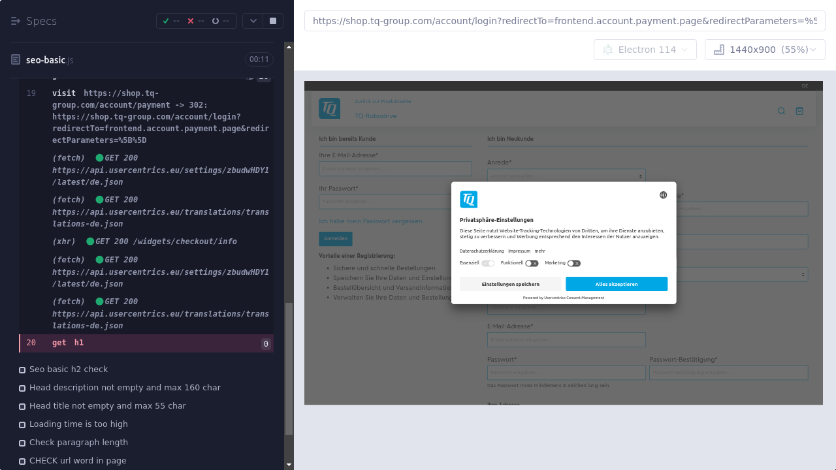Toggle the Funktionell consent switch
Image resolution: width=836 pixels, height=470 pixels.
click(x=532, y=263)
